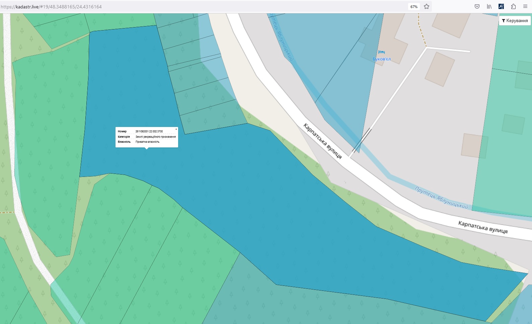Viewport: 532px width, 324px height.
Task: Click the parcel number 2611092001:22:002:3700
Action: pos(149,131)
